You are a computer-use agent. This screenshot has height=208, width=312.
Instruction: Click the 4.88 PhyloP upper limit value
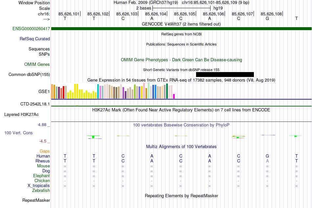(x=42, y=125)
